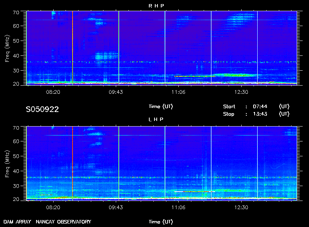Click the 70 MHz label on LHP axis

(16, 128)
